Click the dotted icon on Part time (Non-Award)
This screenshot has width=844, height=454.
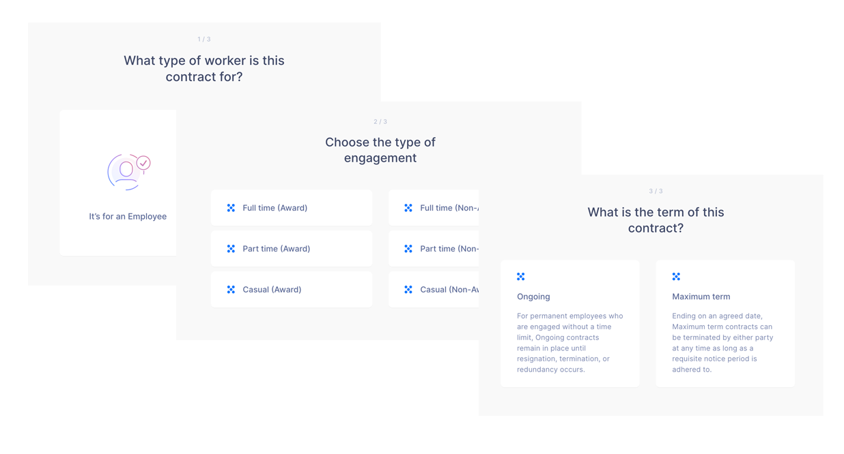coord(408,249)
